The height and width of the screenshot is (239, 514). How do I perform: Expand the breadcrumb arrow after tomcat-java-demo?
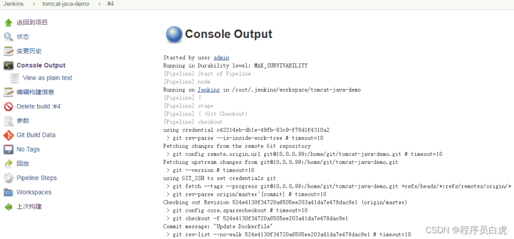click(99, 4)
